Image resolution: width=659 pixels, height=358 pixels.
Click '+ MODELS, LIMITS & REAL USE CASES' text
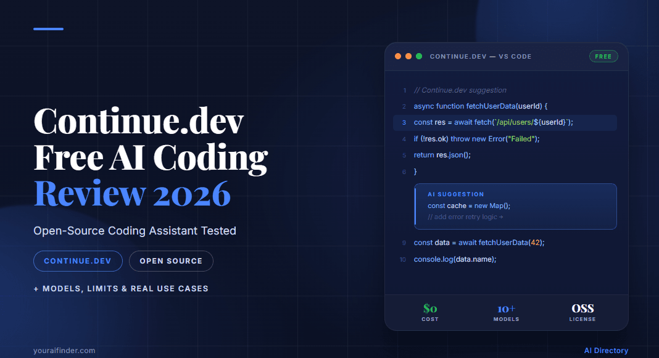point(121,289)
